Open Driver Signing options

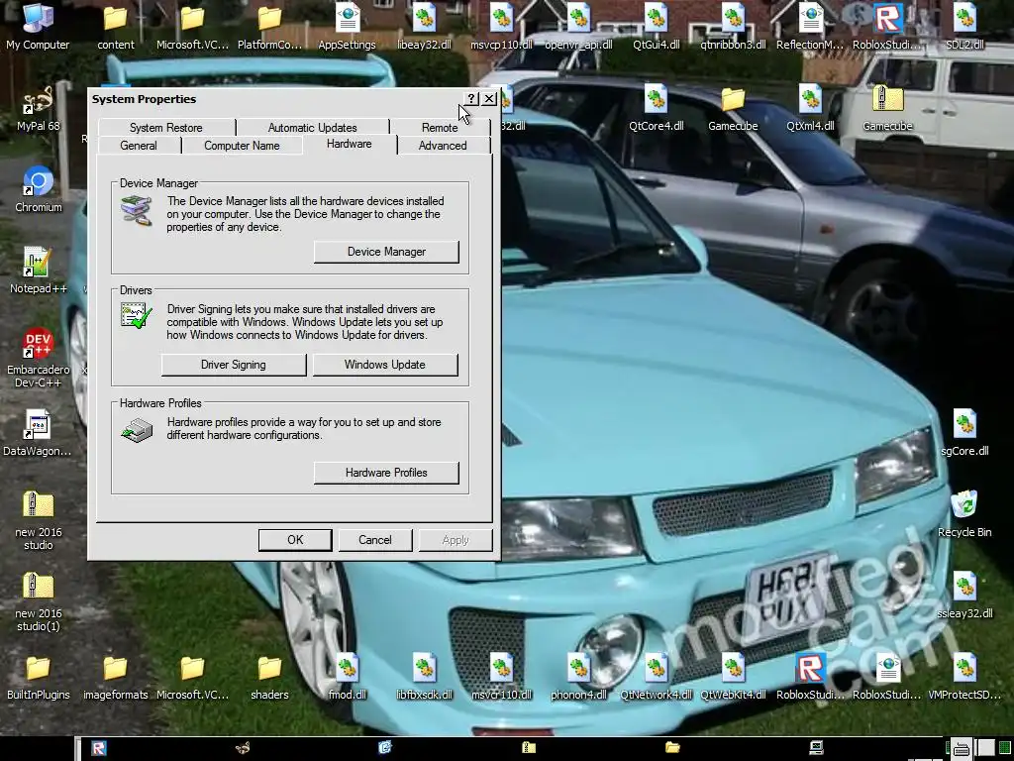coord(234,365)
